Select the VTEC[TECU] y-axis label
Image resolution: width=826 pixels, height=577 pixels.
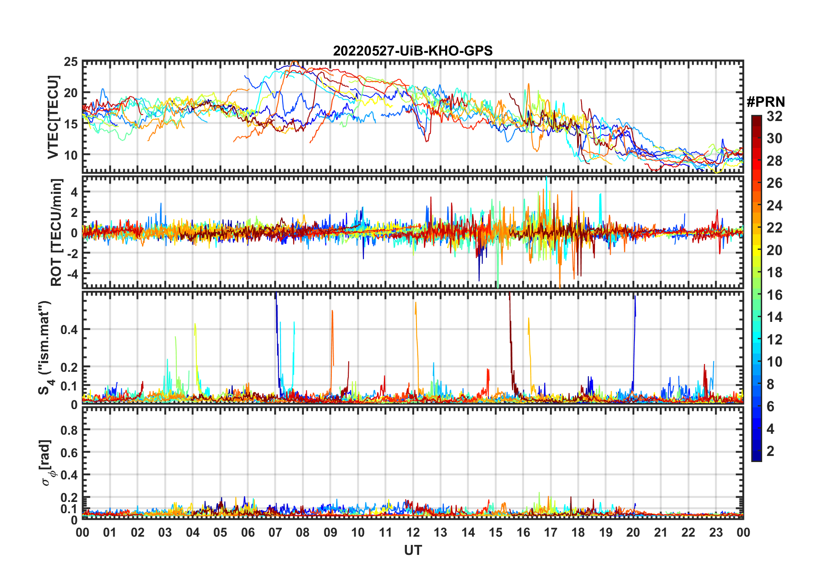[x=53, y=117]
